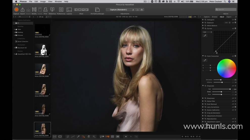Toggle the Grayscale checkbox
The image size is (250, 140).
pos(235,86)
